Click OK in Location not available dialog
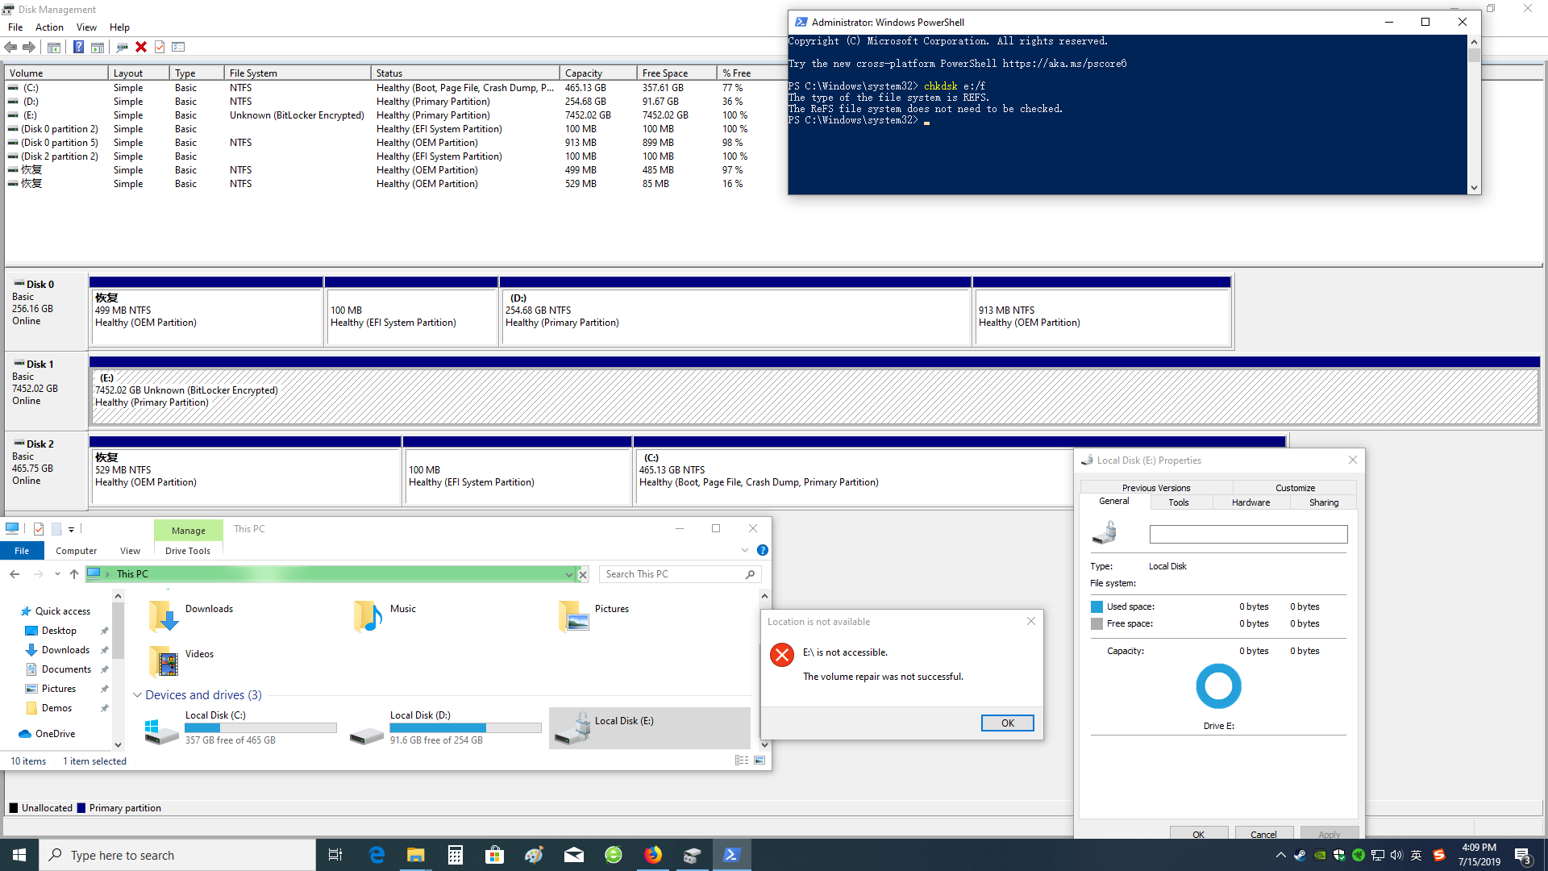This screenshot has width=1548, height=871. tap(1007, 723)
